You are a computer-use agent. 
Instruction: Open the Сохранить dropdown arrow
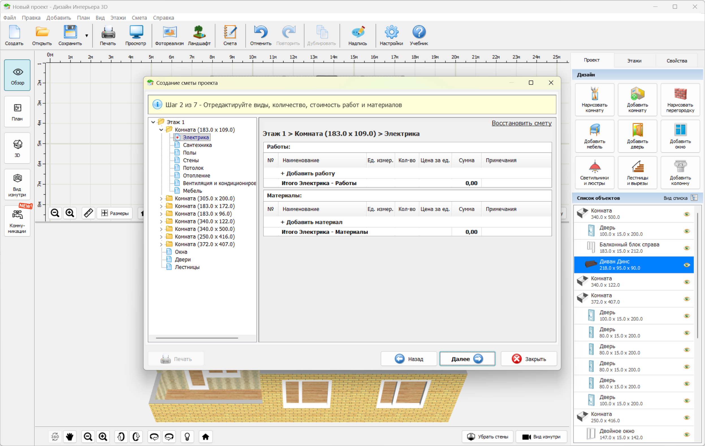87,36
